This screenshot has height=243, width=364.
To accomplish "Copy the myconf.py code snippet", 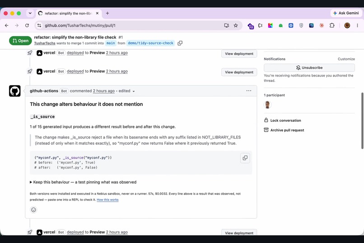I will tap(245, 158).
